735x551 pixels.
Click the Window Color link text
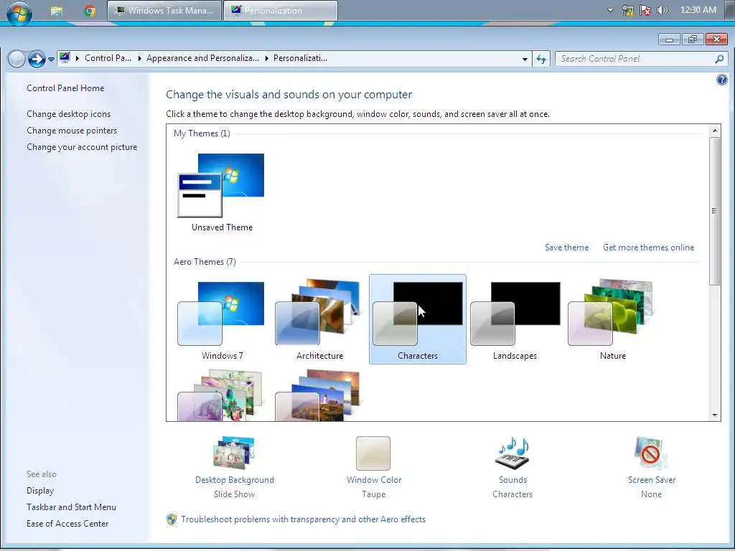click(373, 480)
